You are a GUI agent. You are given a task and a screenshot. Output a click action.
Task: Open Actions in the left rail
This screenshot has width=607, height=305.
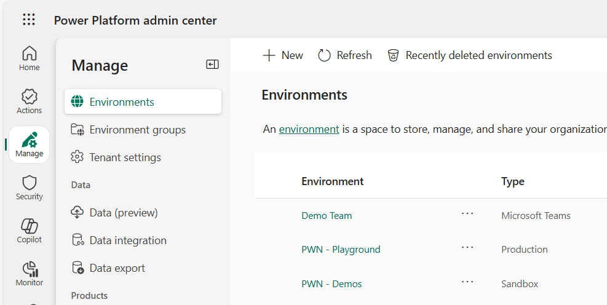29,101
